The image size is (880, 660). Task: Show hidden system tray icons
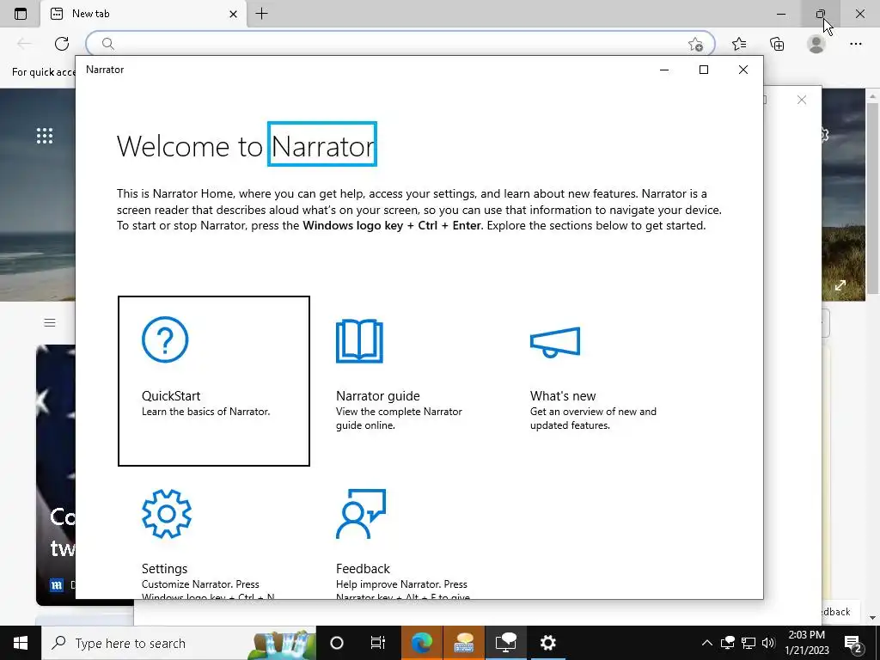(x=707, y=643)
